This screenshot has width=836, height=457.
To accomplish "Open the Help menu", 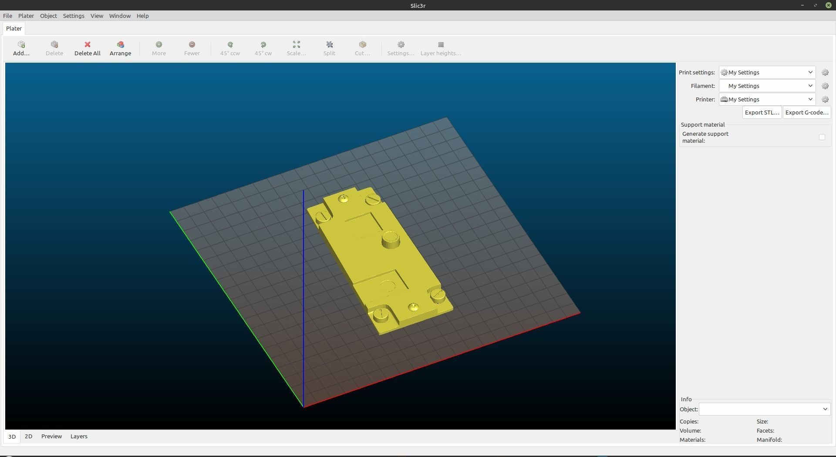I will coord(142,16).
